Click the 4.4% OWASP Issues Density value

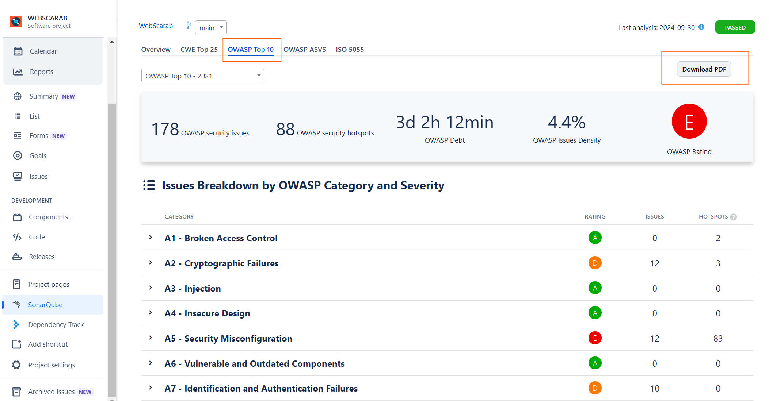pos(567,122)
